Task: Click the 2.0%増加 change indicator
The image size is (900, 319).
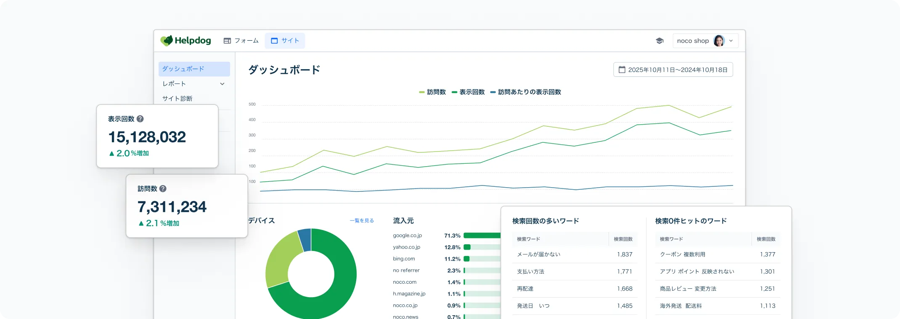Action: point(129,154)
